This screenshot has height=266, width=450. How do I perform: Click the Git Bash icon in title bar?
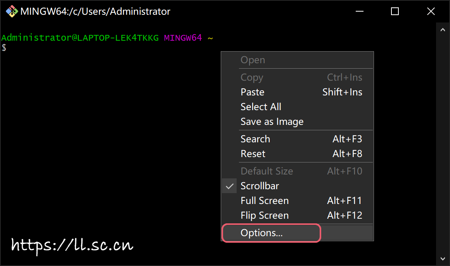pyautogui.click(x=12, y=12)
